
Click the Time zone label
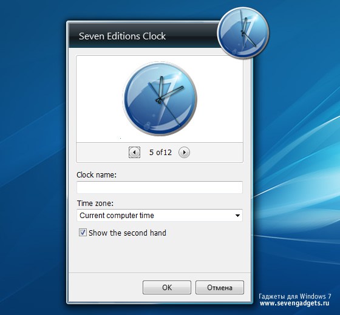(95, 204)
